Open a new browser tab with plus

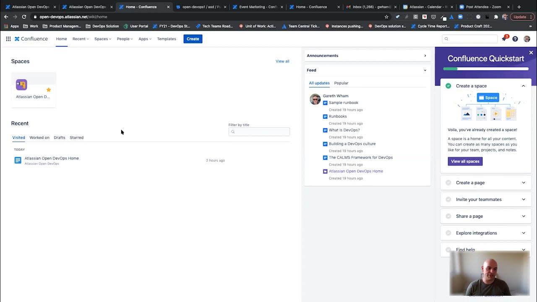point(519,7)
